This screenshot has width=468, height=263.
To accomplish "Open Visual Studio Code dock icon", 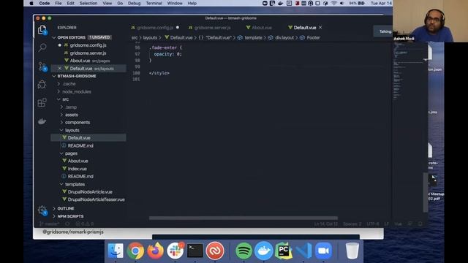I will (x=303, y=251).
